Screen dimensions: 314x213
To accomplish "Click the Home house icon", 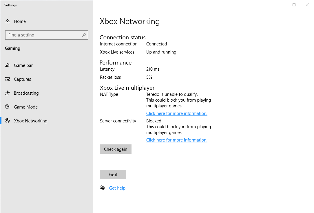I will (8, 21).
